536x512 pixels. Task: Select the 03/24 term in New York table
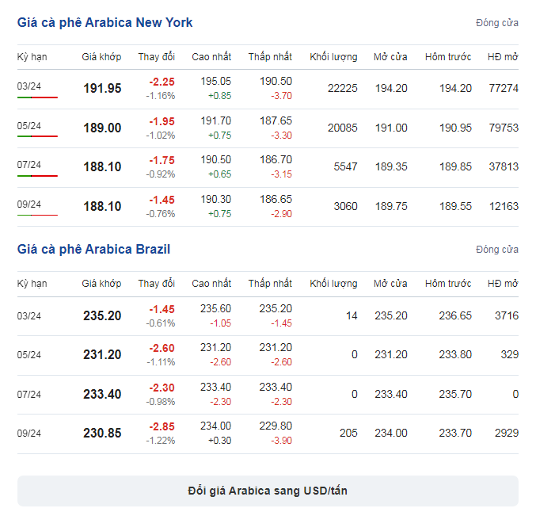tap(29, 86)
